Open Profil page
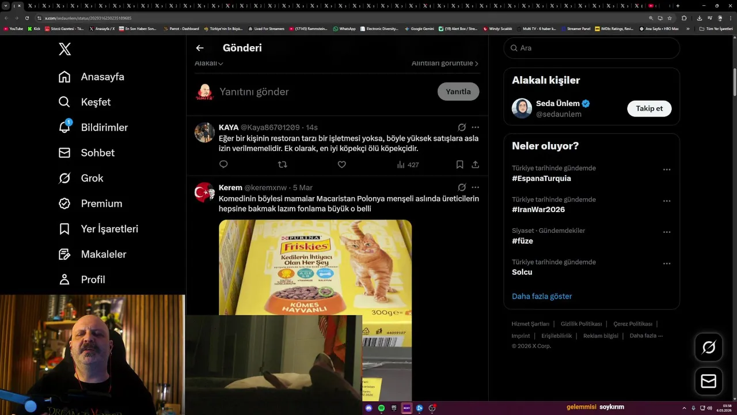The width and height of the screenshot is (737, 415). point(82,280)
